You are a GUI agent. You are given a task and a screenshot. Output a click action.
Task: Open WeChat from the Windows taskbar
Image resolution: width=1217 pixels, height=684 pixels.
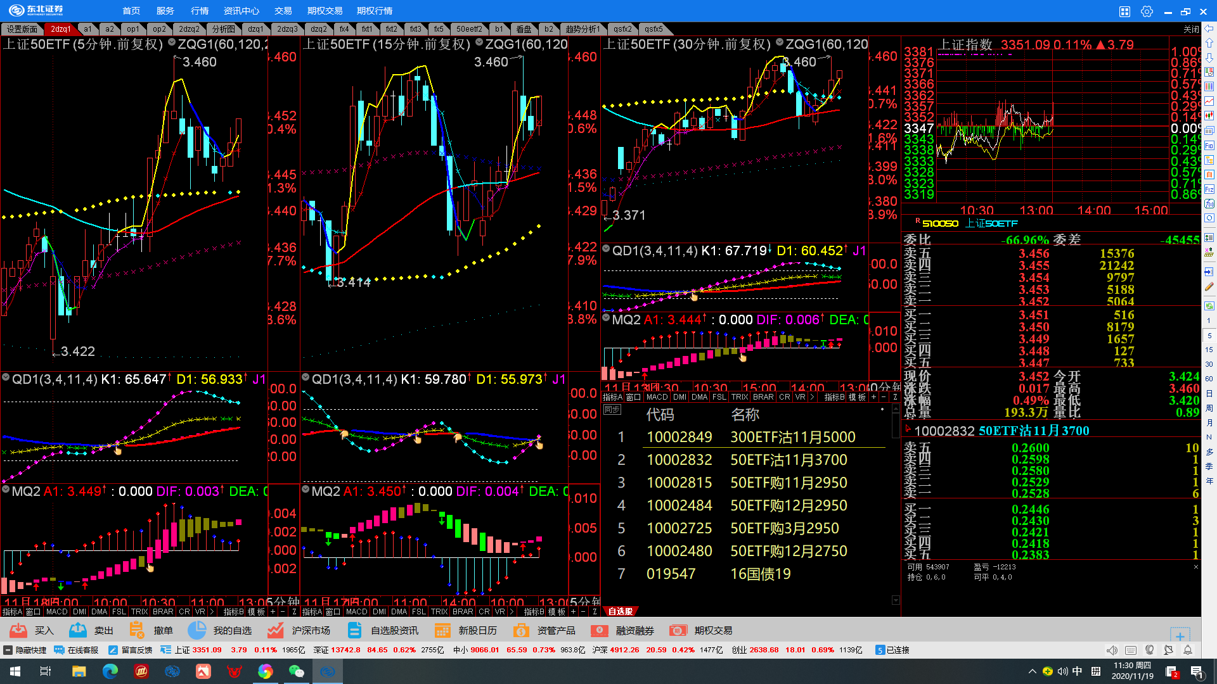pos(296,671)
